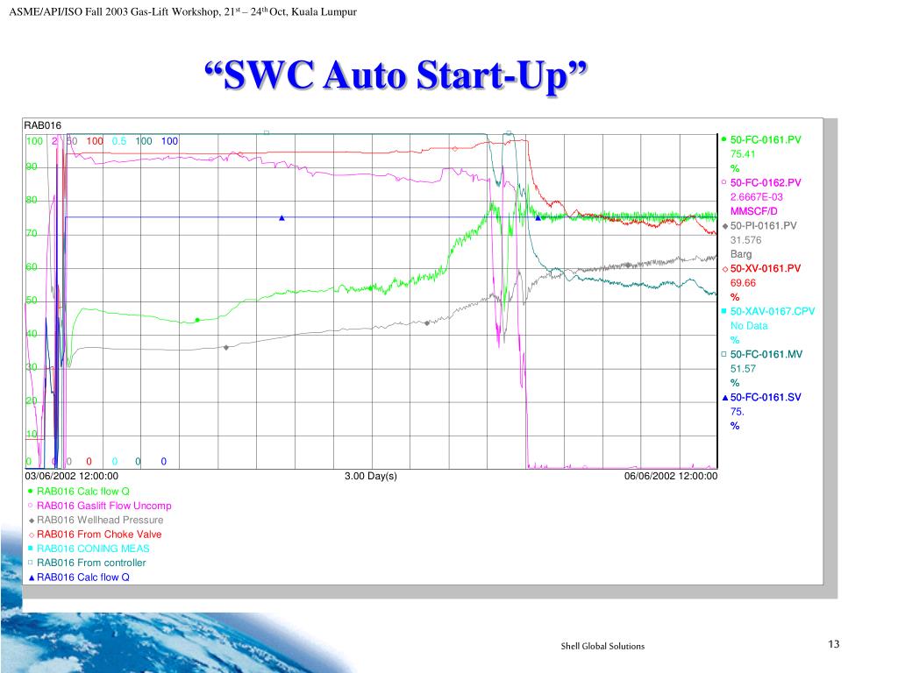898x673 pixels.
Task: Click the MMSCF/D unit label
Action: coord(753,211)
